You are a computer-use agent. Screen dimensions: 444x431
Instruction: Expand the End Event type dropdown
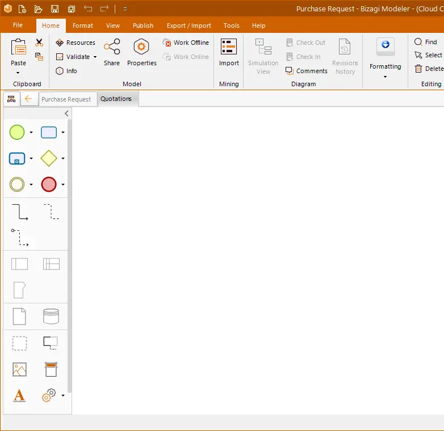[x=63, y=184]
